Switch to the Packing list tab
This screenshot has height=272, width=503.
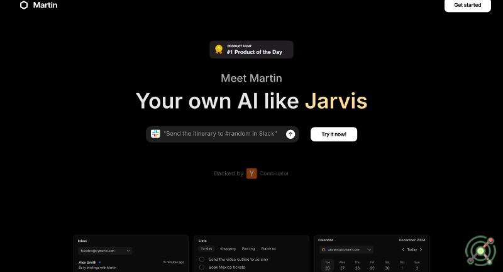click(x=248, y=249)
